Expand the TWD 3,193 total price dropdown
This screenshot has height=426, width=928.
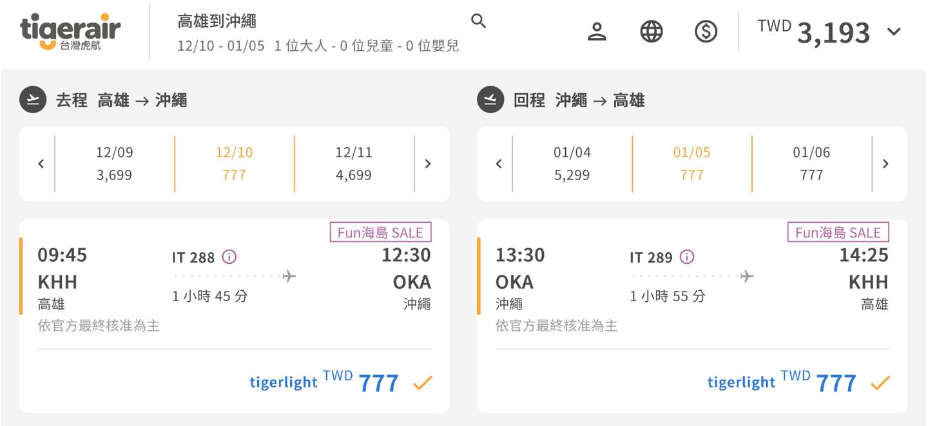894,32
